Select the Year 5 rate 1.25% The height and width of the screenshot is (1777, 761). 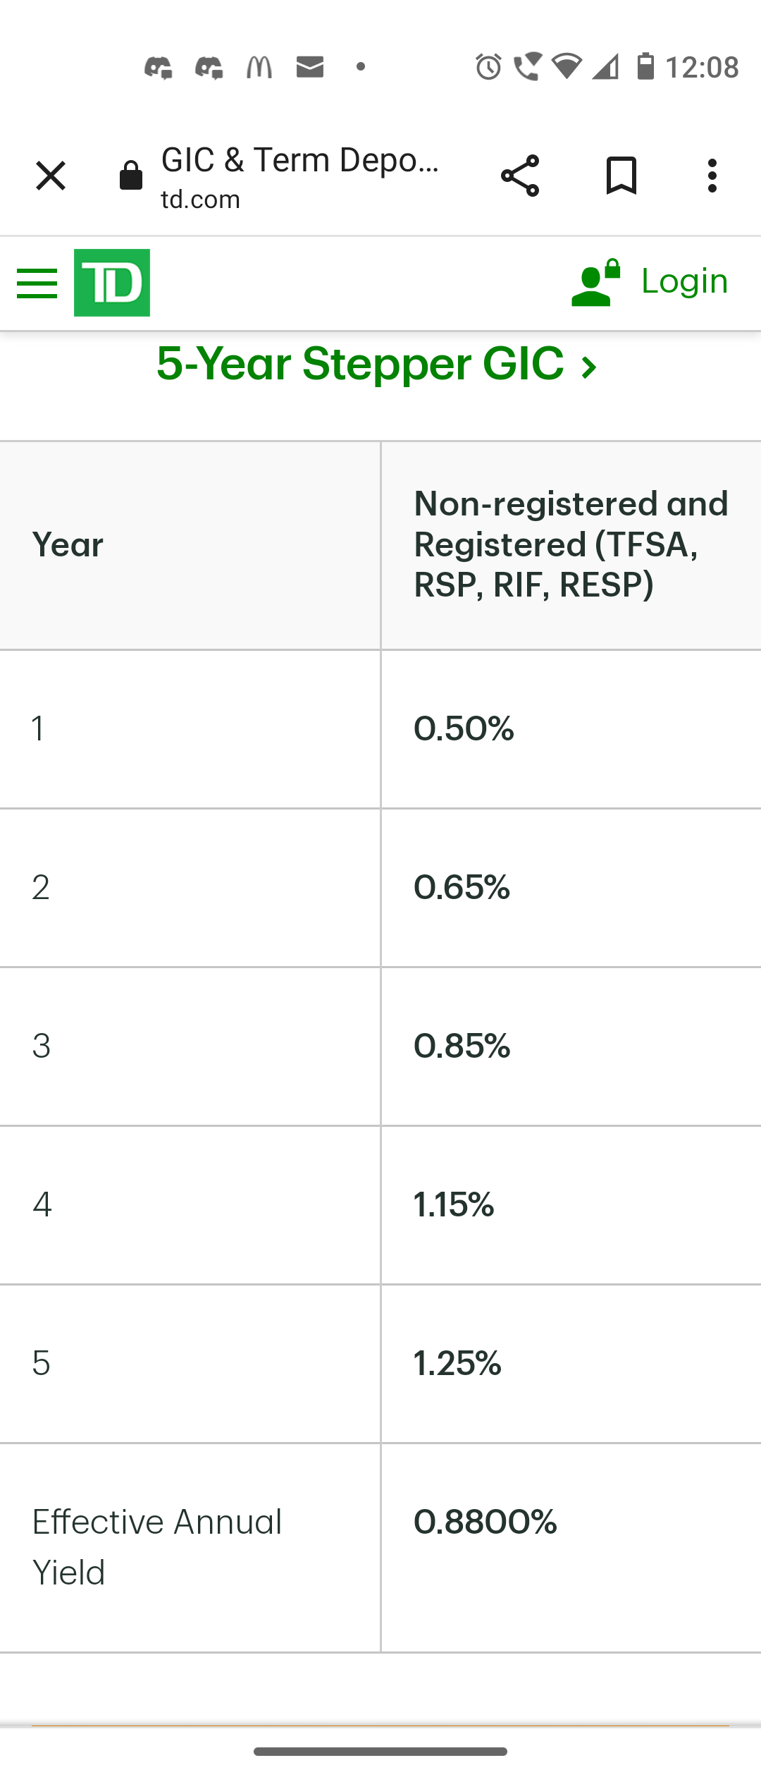(x=457, y=1363)
